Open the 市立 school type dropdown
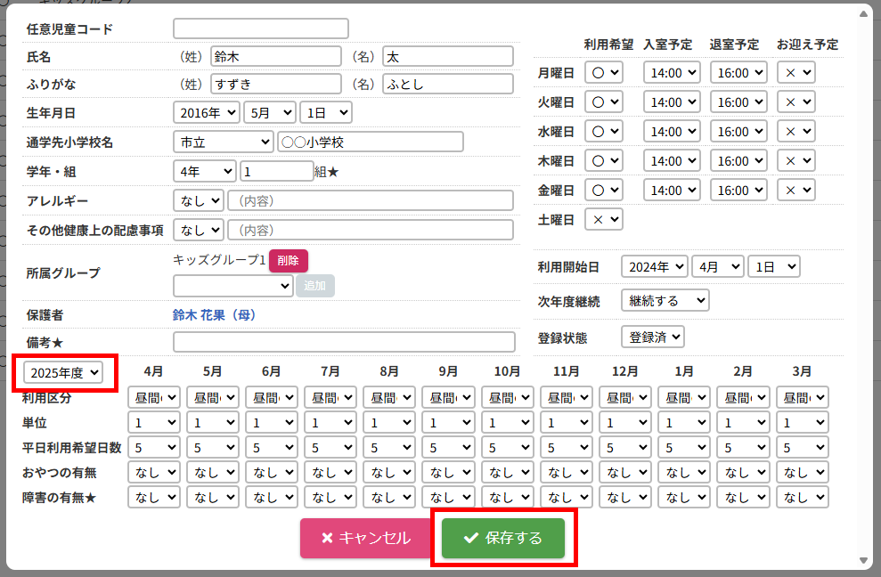Screen dimensions: 881x577 223,142
